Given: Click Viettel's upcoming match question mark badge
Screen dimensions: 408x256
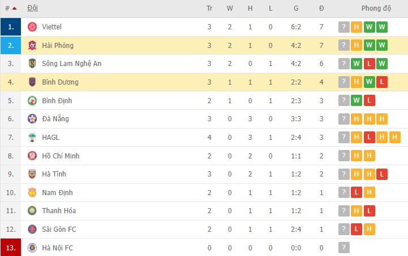Looking at the screenshot, I should coord(343,27).
